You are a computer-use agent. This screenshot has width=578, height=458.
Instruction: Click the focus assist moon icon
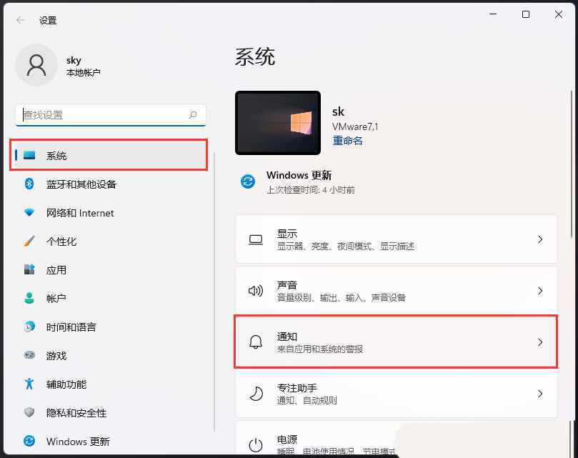click(256, 394)
